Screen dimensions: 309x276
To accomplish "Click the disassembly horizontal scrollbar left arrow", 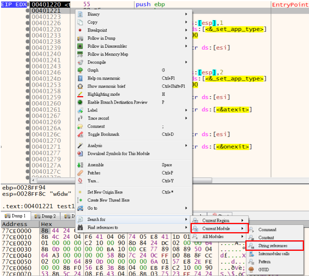I will tap(33, 180).
